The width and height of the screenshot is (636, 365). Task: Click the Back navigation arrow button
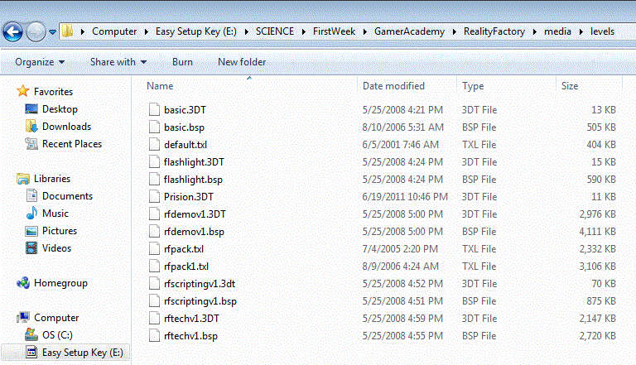click(13, 32)
